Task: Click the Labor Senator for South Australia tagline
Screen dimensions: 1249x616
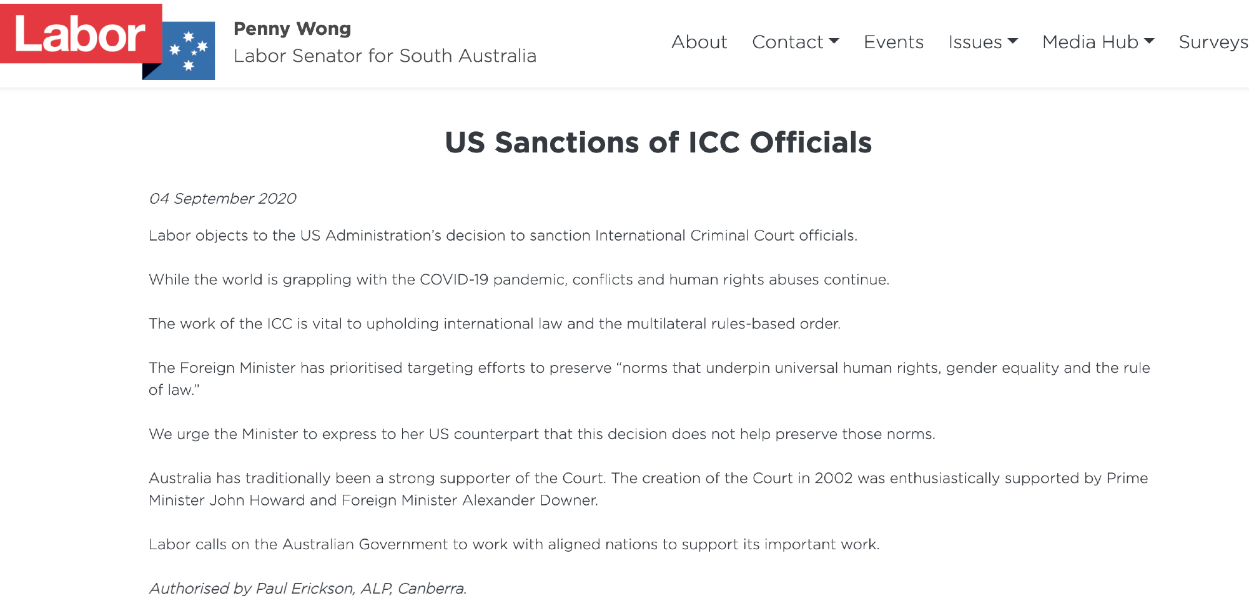Action: tap(385, 56)
